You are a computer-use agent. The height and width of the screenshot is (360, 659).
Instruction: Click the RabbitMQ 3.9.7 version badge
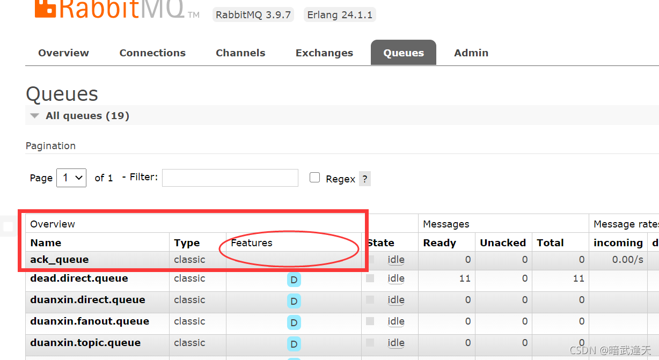pos(253,14)
